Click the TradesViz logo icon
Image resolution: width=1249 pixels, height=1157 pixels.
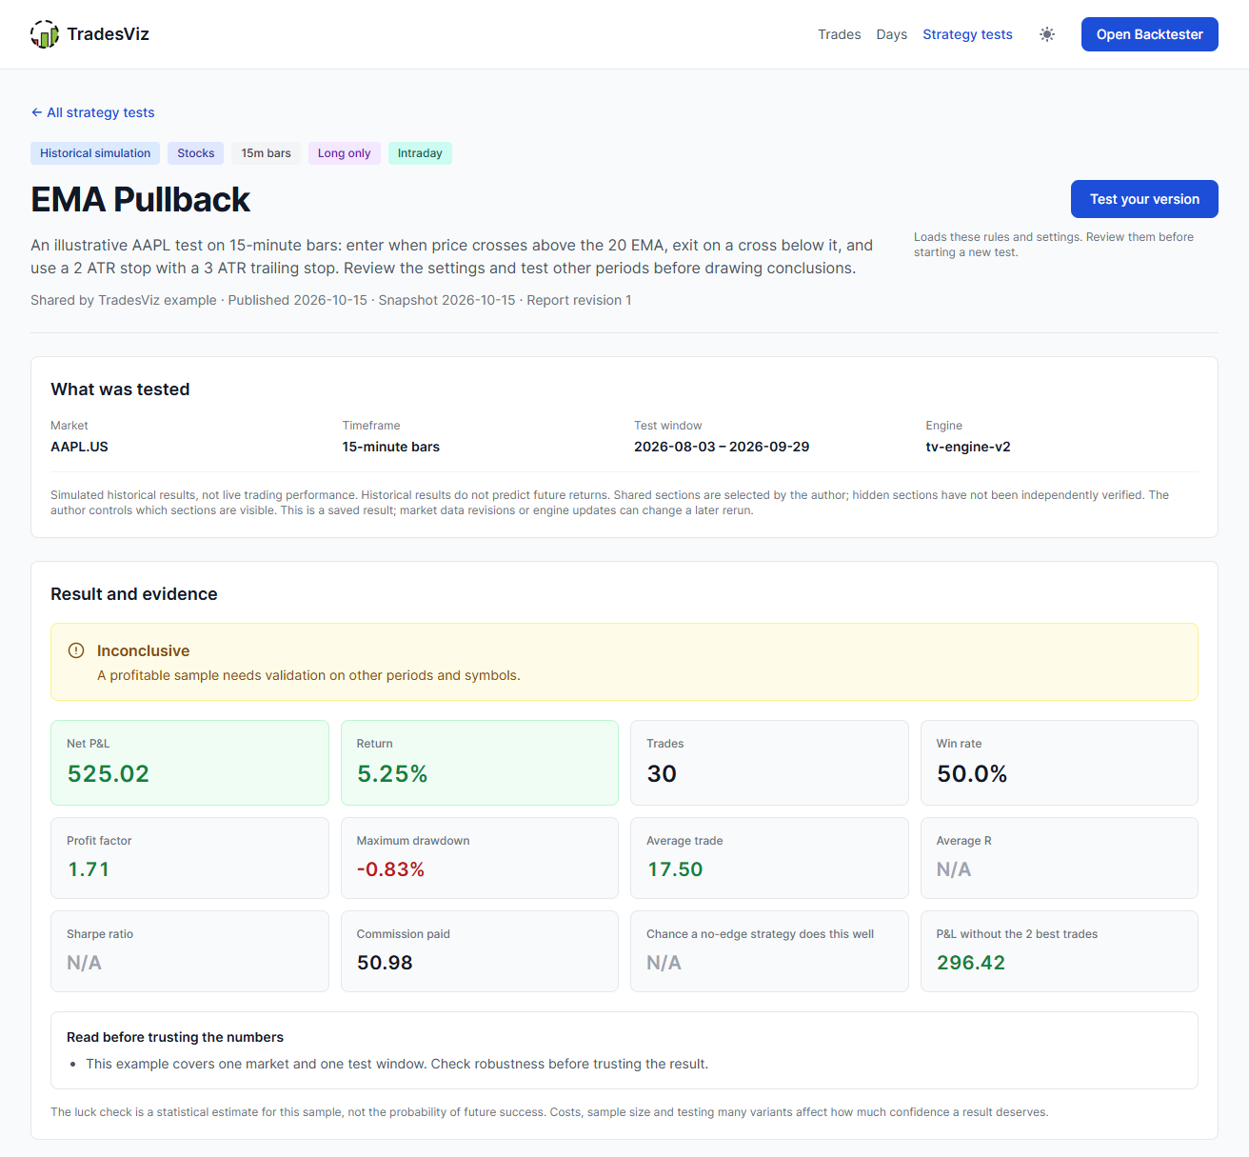click(45, 34)
